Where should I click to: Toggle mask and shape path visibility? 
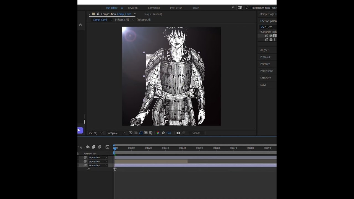click(x=141, y=133)
